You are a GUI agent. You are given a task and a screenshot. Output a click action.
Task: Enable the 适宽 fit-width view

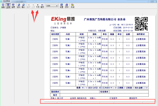[x=13, y=6]
